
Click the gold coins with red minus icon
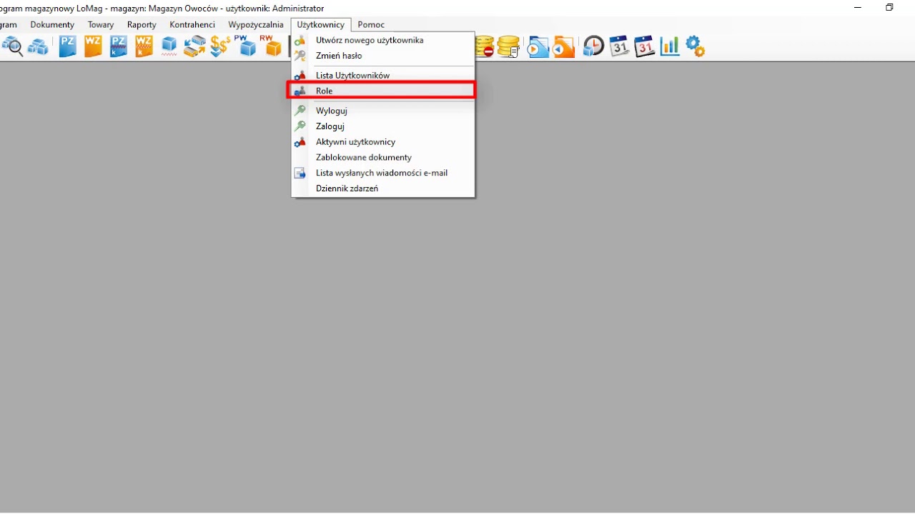pyautogui.click(x=485, y=46)
